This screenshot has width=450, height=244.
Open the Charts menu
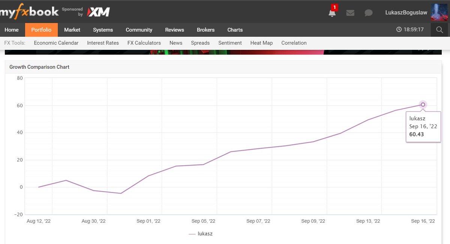pyautogui.click(x=235, y=30)
